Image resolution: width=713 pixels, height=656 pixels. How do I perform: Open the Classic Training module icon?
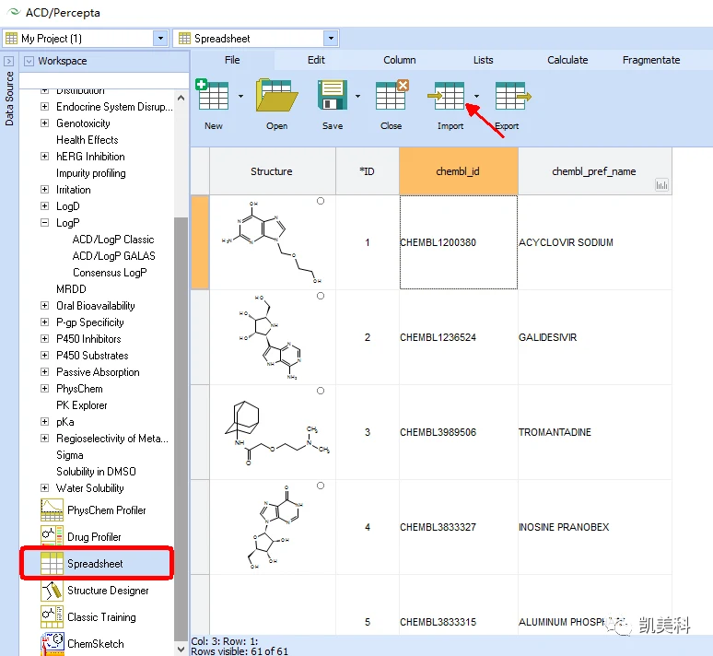52,617
